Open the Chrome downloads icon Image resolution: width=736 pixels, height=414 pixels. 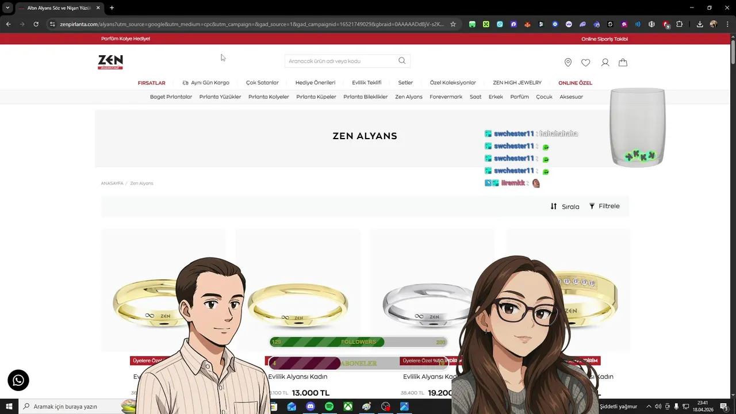point(700,24)
